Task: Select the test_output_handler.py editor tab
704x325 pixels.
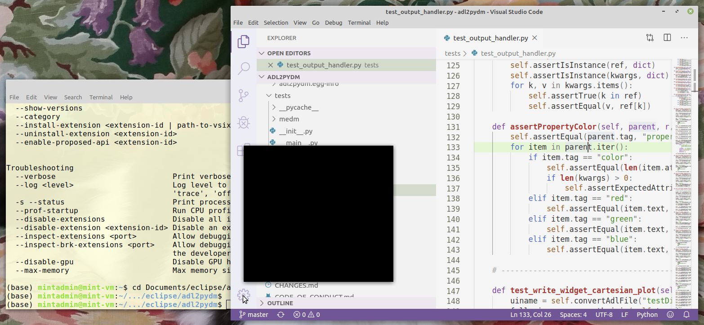Action: point(490,38)
